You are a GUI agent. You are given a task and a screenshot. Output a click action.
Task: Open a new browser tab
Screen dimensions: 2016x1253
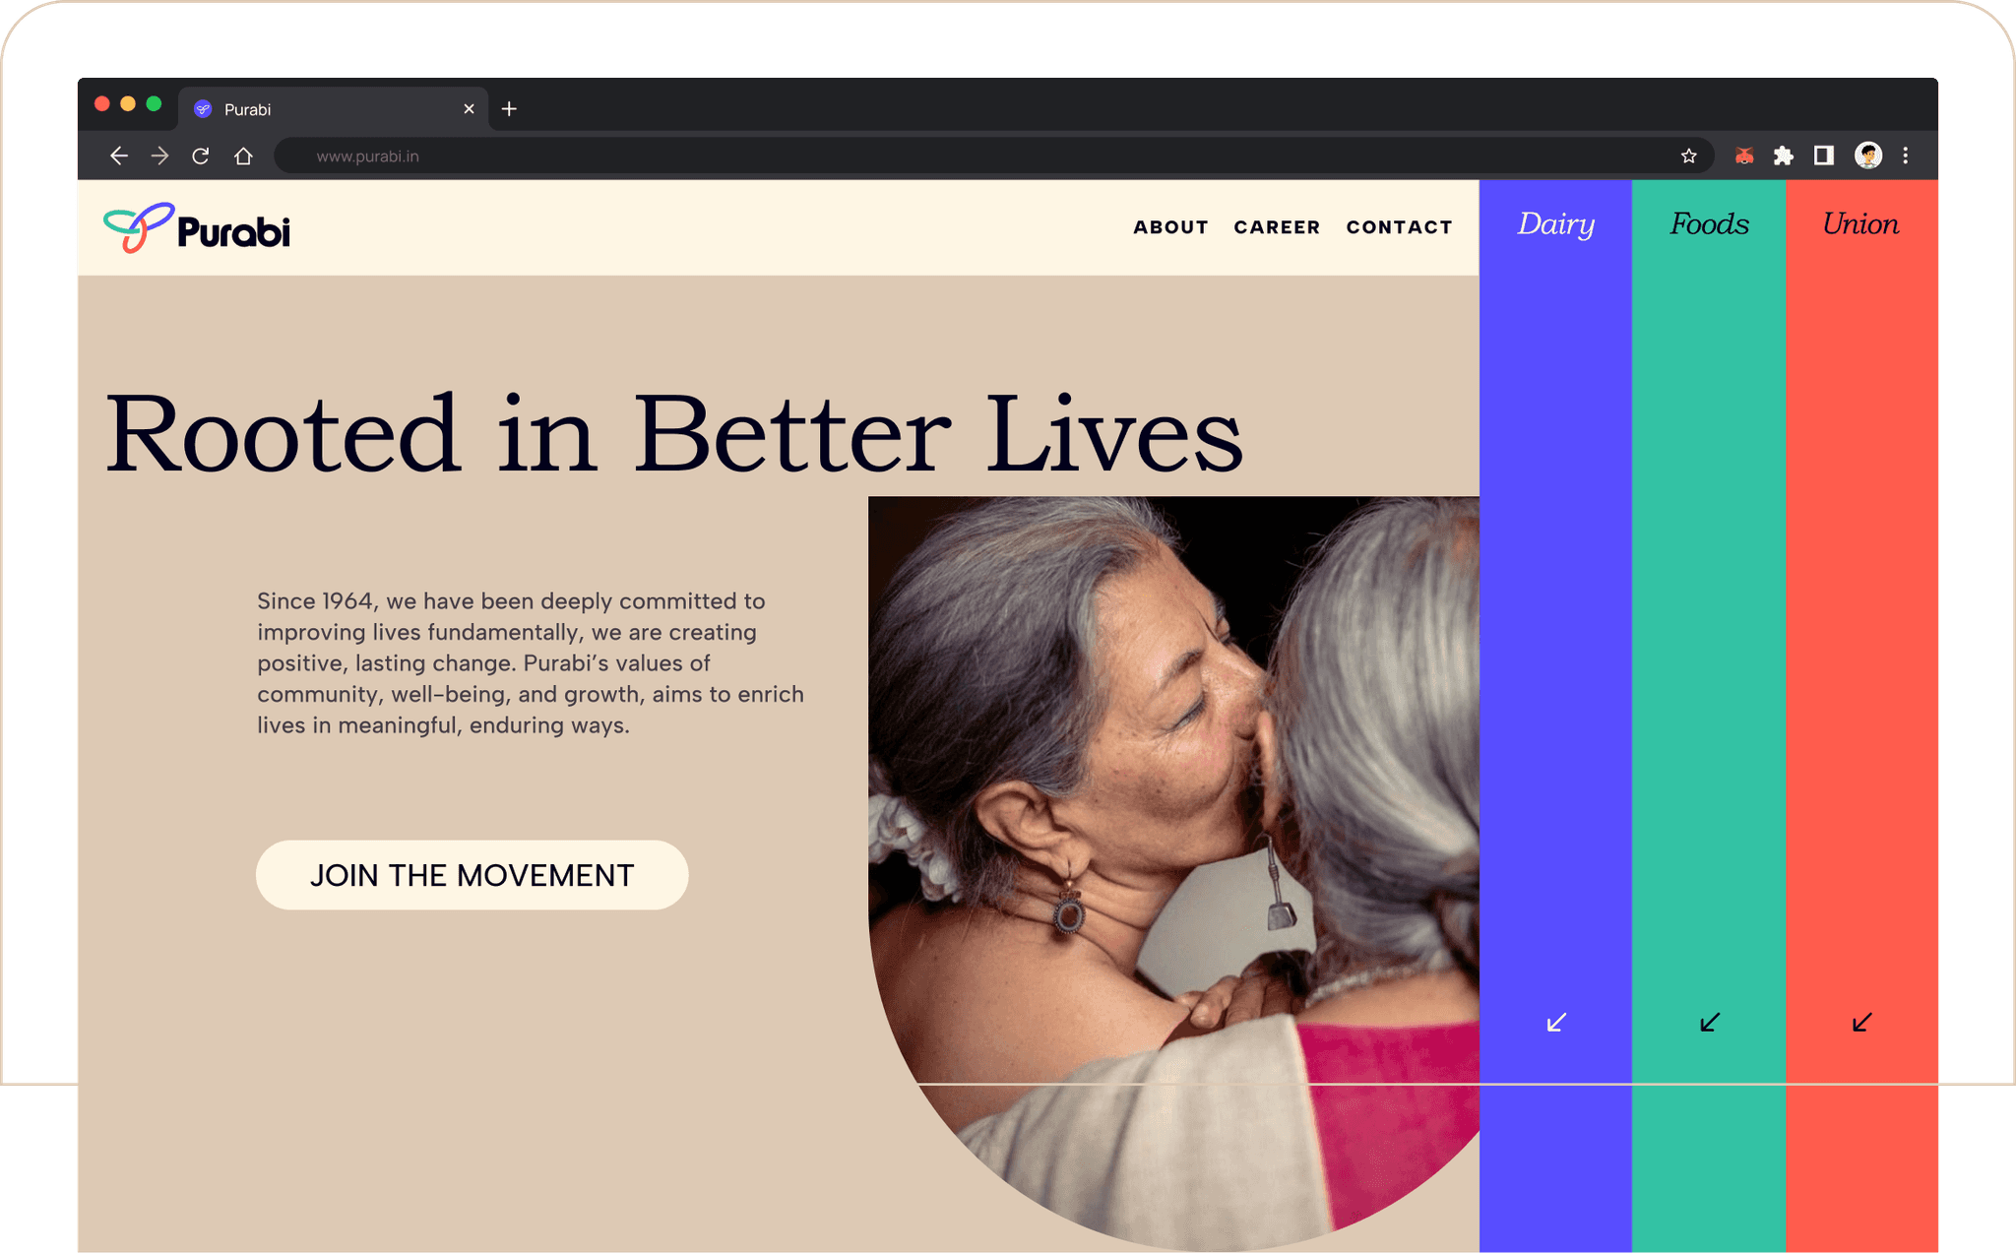(x=509, y=109)
